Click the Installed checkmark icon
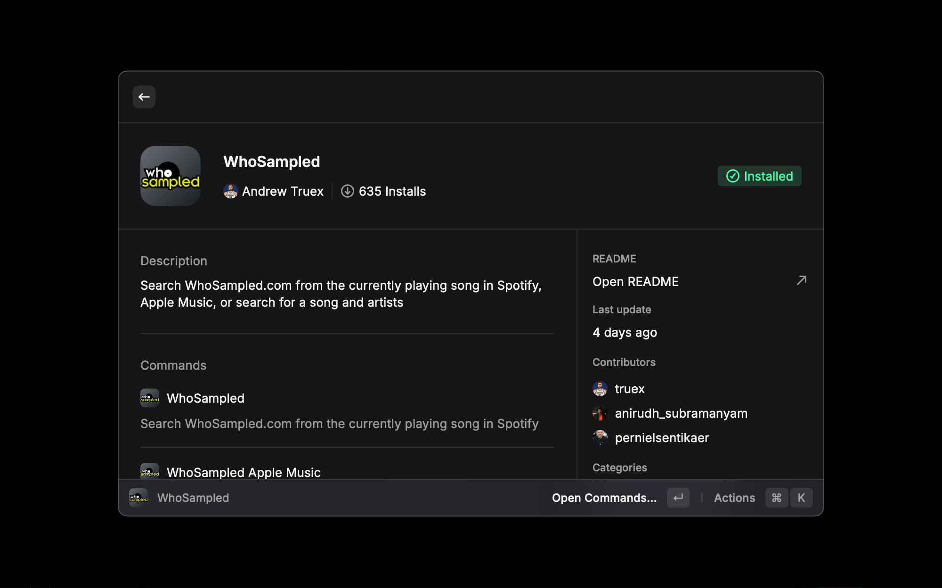Viewport: 942px width, 588px height. [x=733, y=176]
